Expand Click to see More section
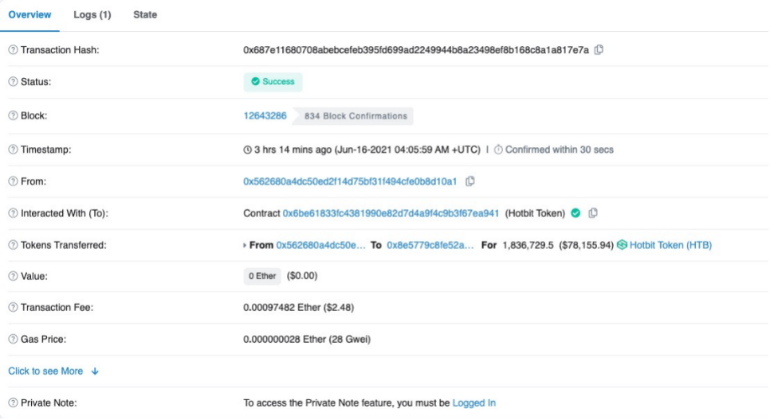 tap(53, 371)
